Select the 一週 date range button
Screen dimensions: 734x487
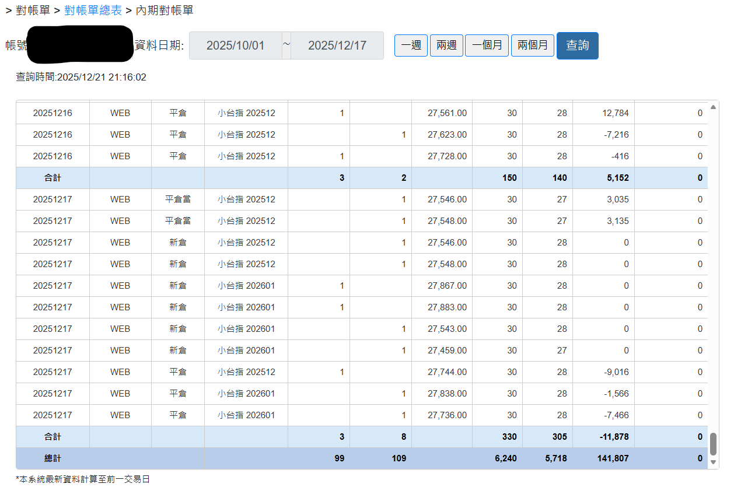coord(411,45)
